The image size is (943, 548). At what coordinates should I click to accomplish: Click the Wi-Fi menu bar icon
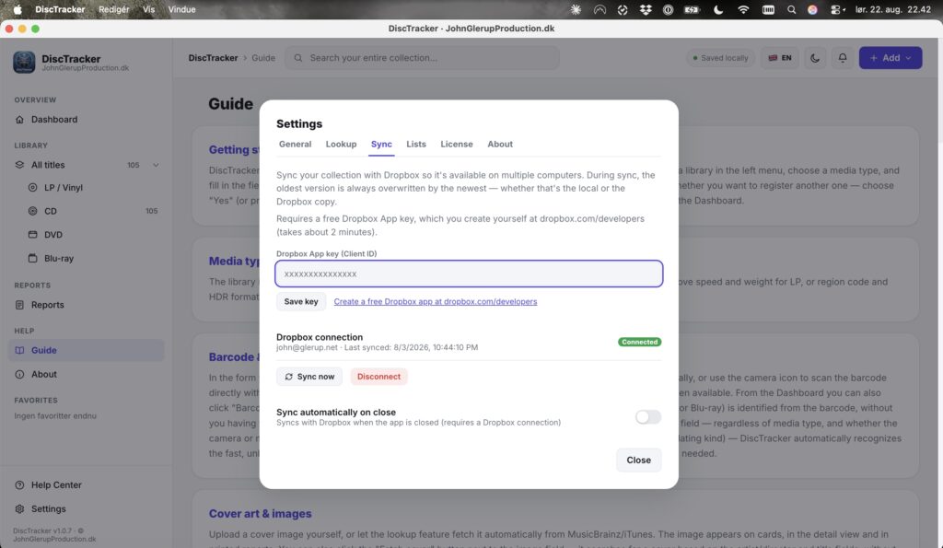[x=743, y=9]
